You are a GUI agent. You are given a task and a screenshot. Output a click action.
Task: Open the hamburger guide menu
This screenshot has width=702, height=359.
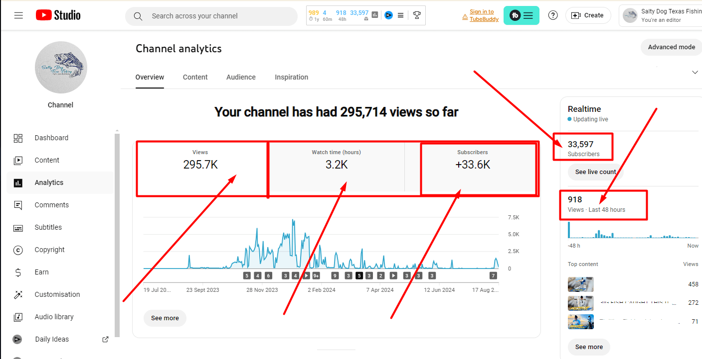click(x=18, y=15)
